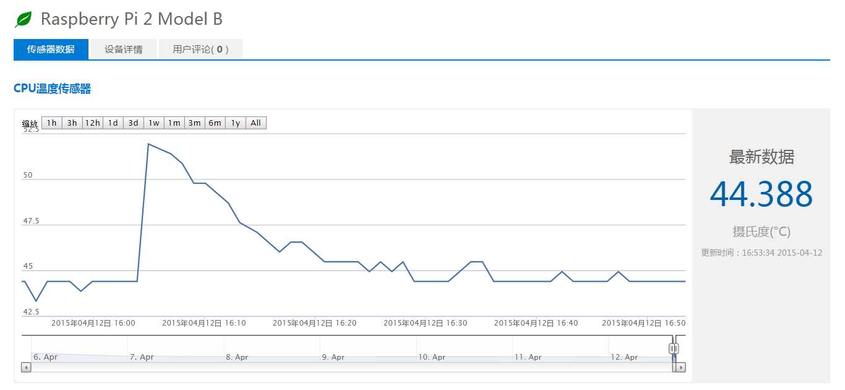Click the 9. Apr navigator label
Viewport: 845px width, 390px height.
[x=333, y=357]
